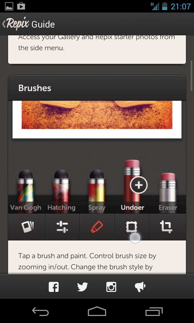
Task: Tap the Facebook share icon
Action: 54,287
